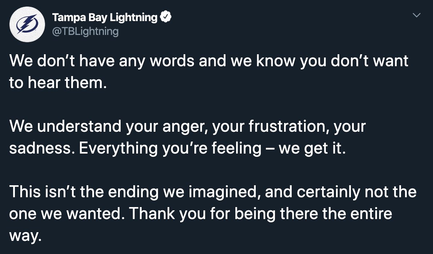433x254 pixels.
Task: Open the Tampa Bay Lightning profile avatar
Action: (x=27, y=24)
